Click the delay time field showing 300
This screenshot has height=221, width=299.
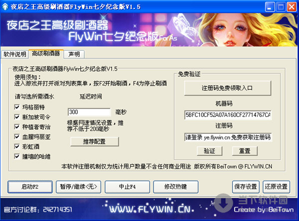click(89, 112)
